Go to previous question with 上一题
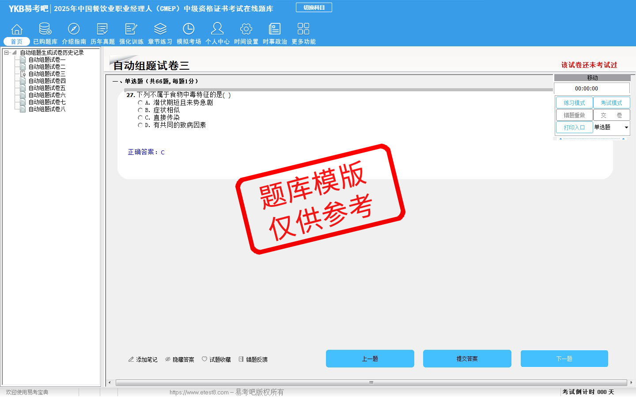Image resolution: width=636 pixels, height=397 pixels. coord(370,359)
